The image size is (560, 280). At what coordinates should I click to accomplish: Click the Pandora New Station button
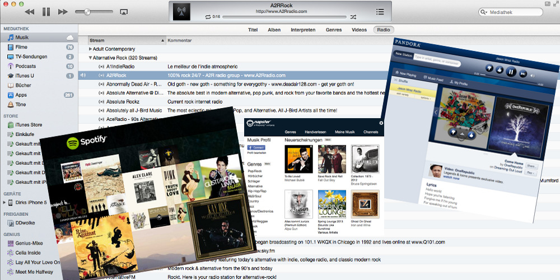(403, 55)
